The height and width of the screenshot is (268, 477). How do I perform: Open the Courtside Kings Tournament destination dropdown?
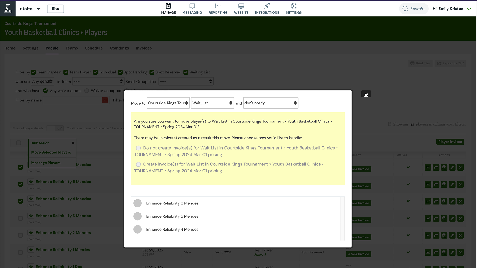pyautogui.click(x=168, y=103)
